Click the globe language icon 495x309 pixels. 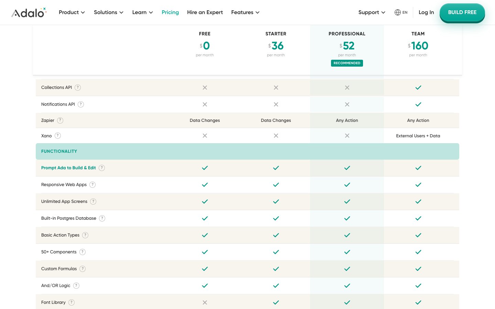398,12
